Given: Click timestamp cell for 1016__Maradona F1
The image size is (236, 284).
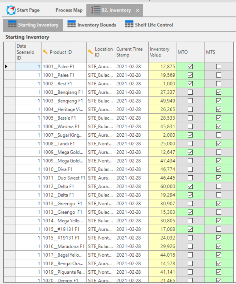Looking at the screenshot, I should pyautogui.click(x=132, y=246).
